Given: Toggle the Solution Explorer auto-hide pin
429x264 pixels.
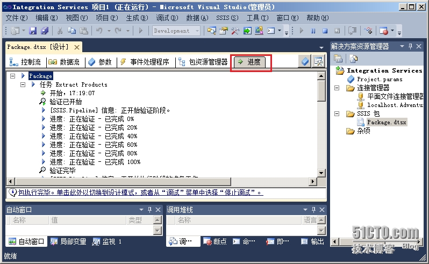Looking at the screenshot, I should click(410, 46).
